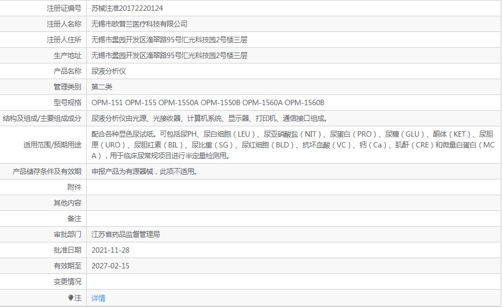This screenshot has height=308, width=503.
Task: Select approval date 2021-11-28
Action: 110,251
